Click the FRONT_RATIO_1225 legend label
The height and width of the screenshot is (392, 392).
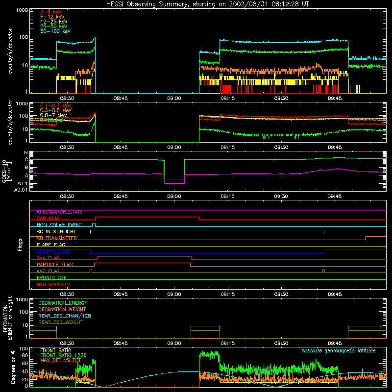[63, 355]
